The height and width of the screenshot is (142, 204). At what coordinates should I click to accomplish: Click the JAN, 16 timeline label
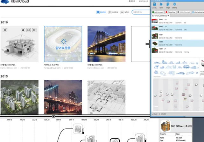point(109,120)
